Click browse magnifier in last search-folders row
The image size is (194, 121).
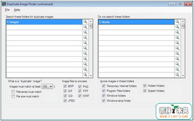click(x=85, y=75)
